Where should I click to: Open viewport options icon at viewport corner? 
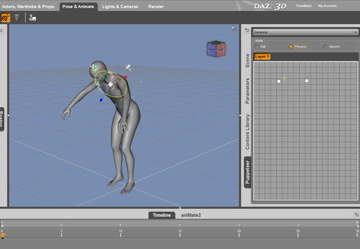tap(234, 29)
